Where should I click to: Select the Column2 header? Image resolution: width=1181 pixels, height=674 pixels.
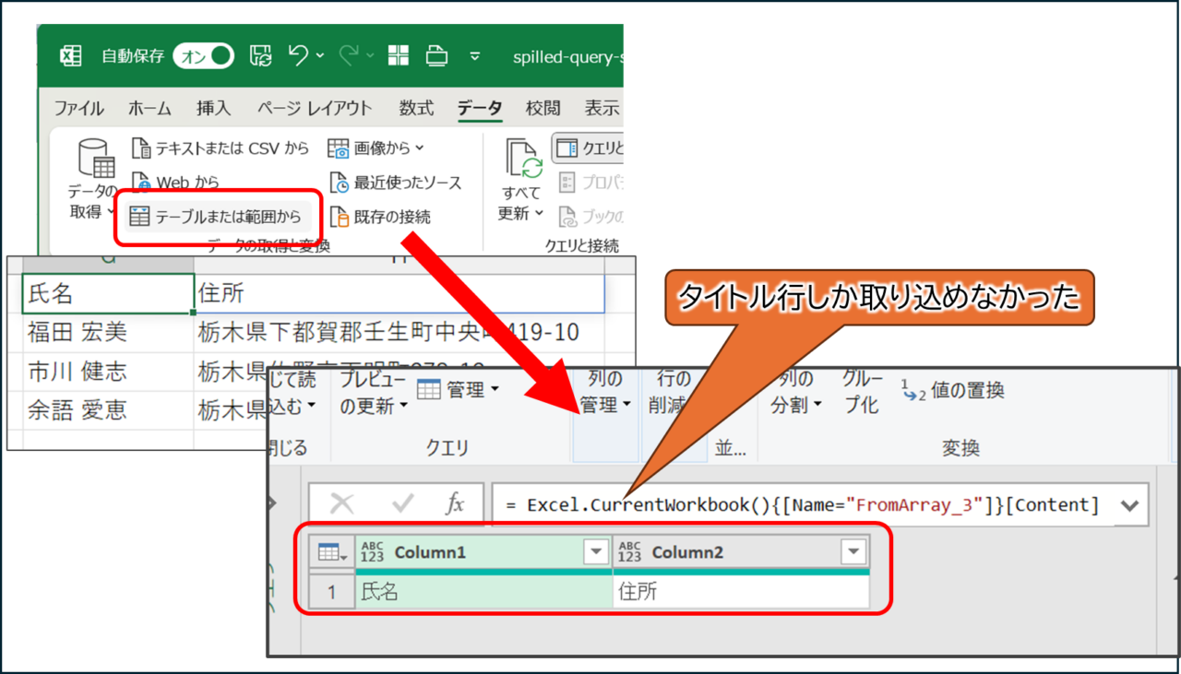click(x=741, y=552)
